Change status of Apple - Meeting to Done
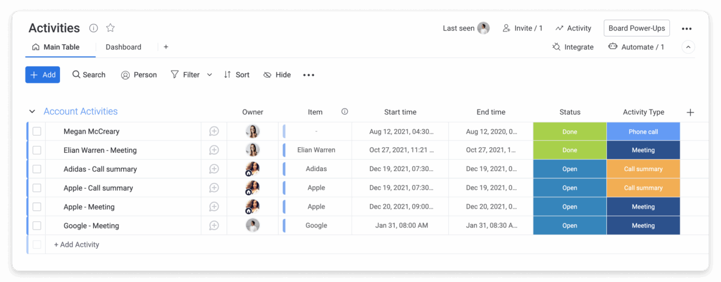 pyautogui.click(x=569, y=206)
